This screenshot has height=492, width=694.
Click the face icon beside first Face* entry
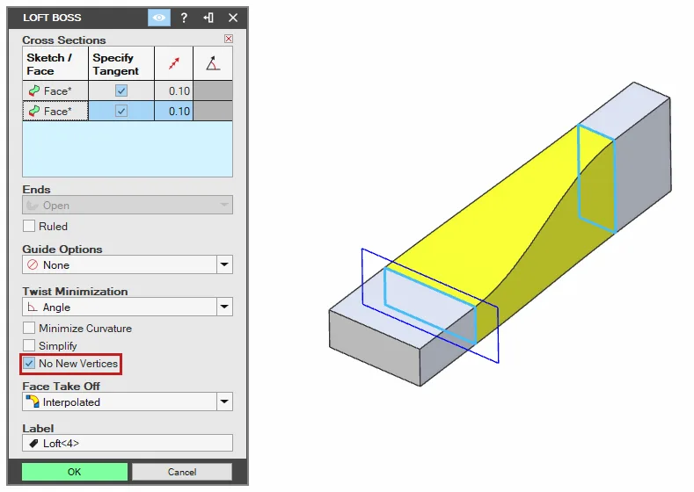[x=34, y=90]
